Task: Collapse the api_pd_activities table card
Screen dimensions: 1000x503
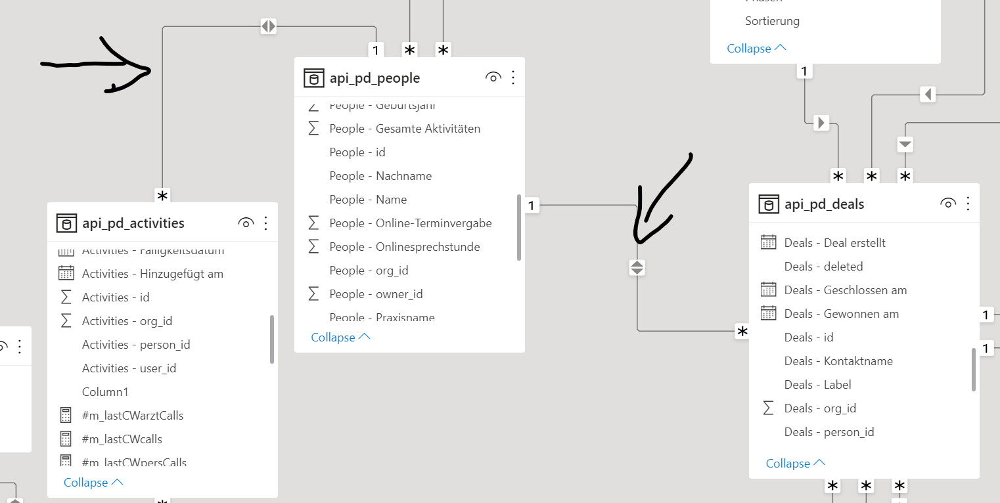Action: pos(93,482)
